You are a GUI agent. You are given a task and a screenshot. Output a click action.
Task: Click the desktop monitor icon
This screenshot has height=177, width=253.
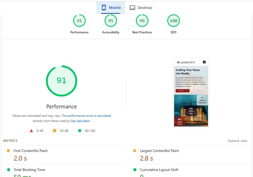coord(133,8)
